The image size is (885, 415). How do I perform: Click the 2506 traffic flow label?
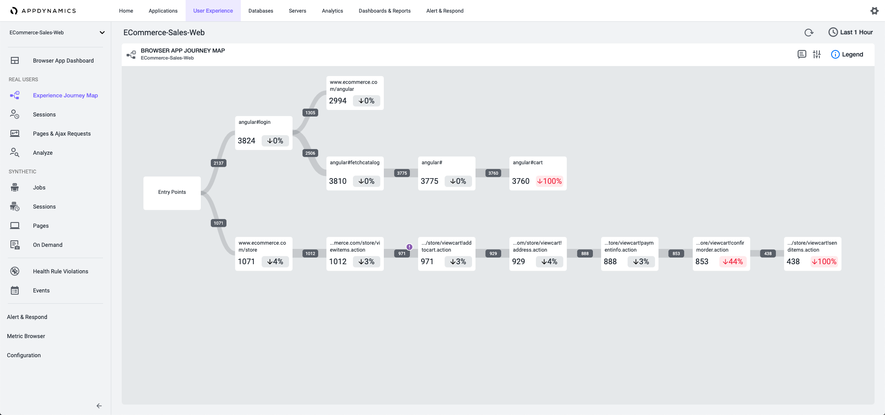point(310,153)
